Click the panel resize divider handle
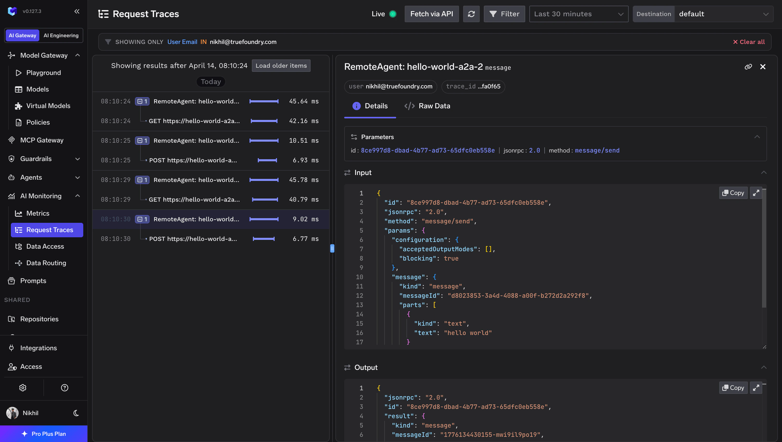 [332, 248]
